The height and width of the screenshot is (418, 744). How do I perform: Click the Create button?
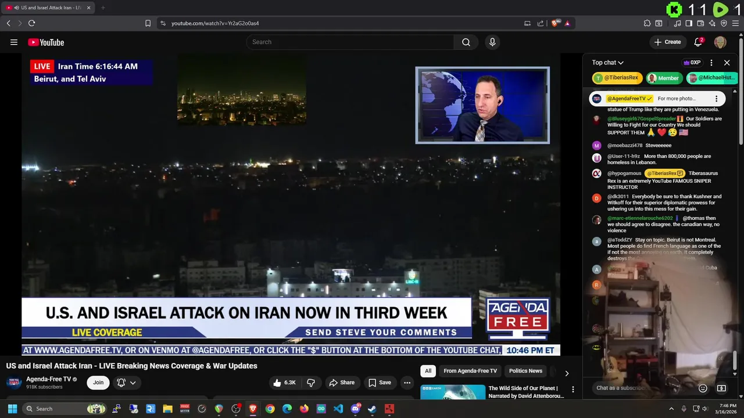tap(667, 42)
